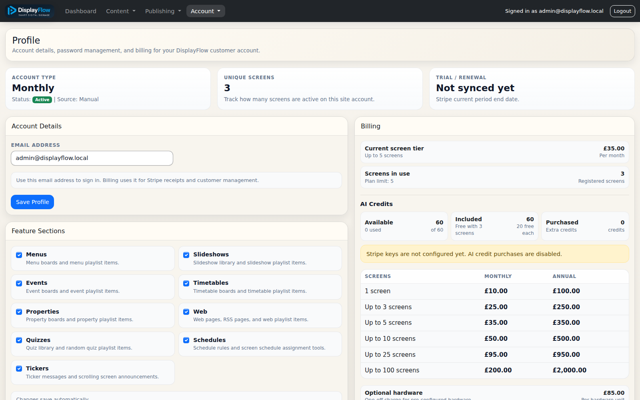The width and height of the screenshot is (640, 400).
Task: Toggle the Timetables checkbox
Action: 186,283
